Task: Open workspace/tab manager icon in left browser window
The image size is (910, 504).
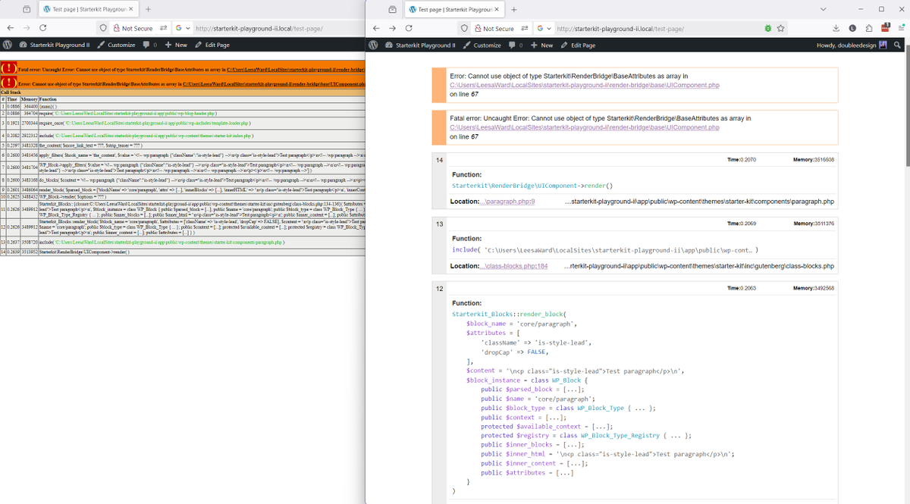Action: click(x=27, y=9)
